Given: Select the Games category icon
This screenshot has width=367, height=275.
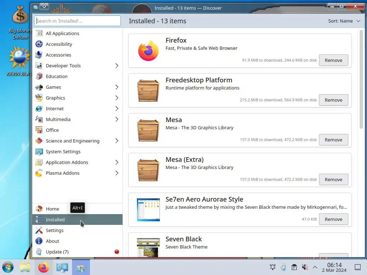Looking at the screenshot, I should [39, 87].
